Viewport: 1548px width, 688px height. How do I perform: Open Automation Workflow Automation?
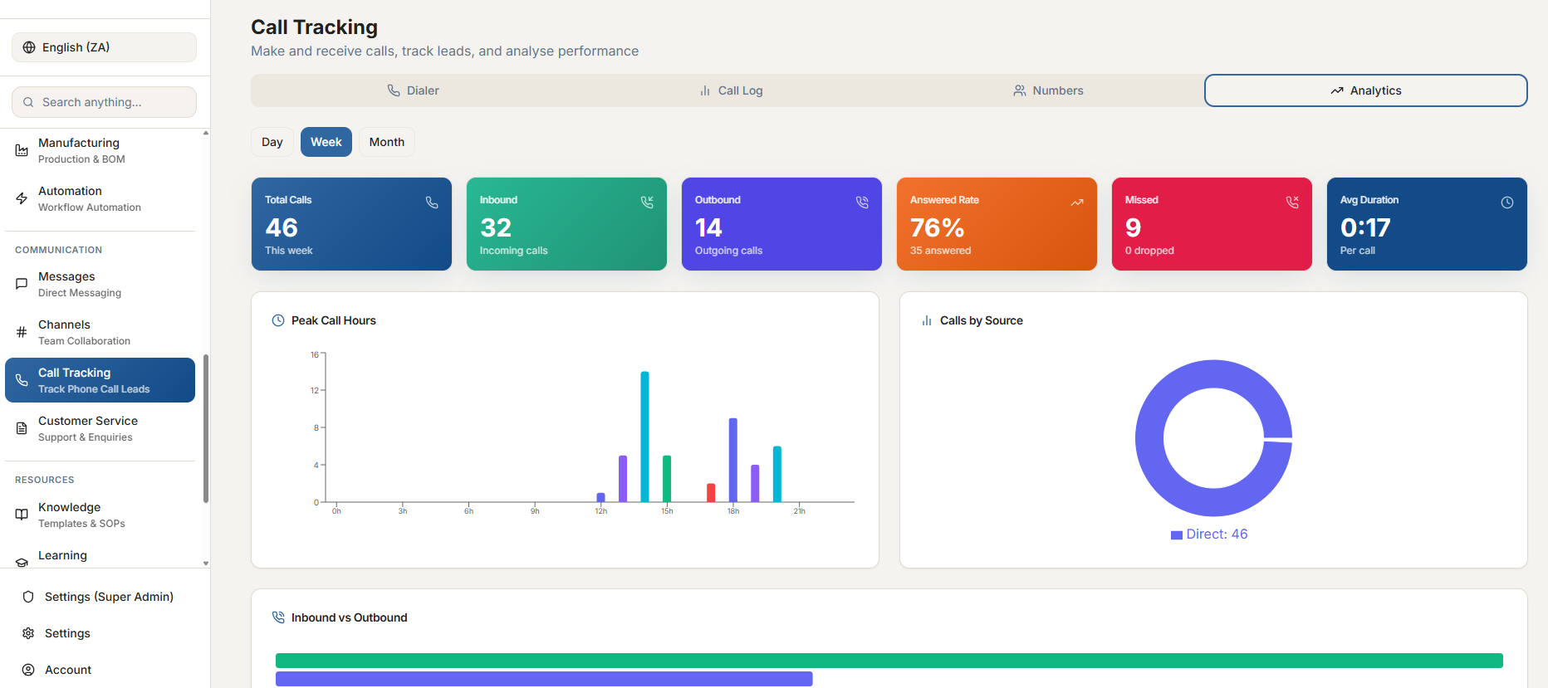coord(100,198)
